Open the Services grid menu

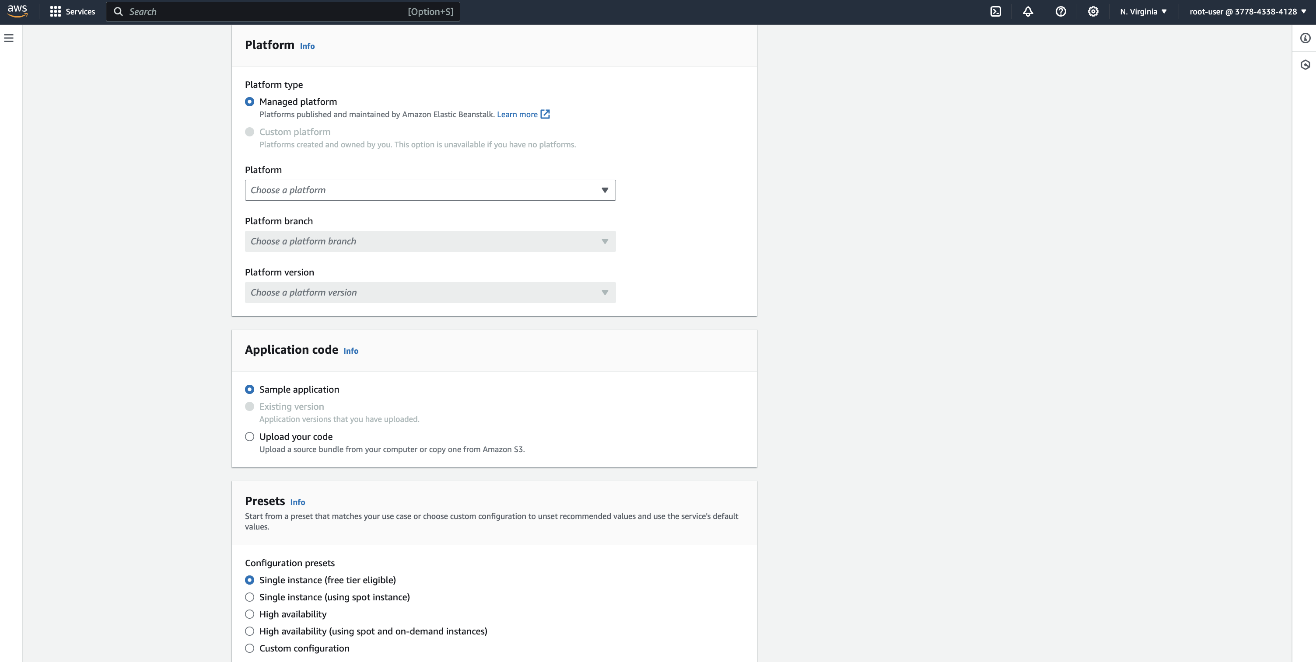coord(55,12)
